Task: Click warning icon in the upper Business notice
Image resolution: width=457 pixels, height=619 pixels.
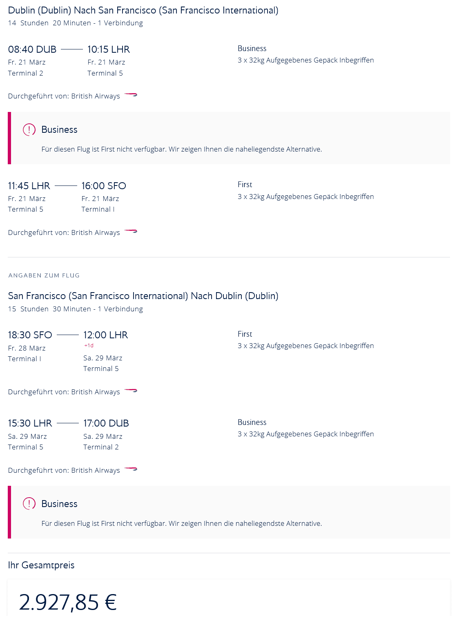Action: point(29,130)
